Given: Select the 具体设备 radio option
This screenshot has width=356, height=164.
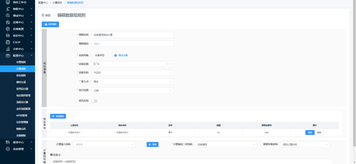Looking at the screenshot, I should pyautogui.click(x=116, y=55).
